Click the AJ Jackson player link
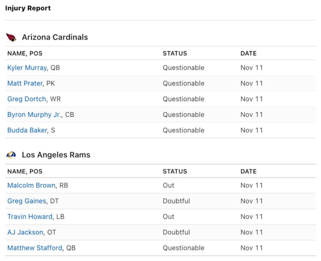Viewport: 321px width, 261px height. click(x=25, y=232)
